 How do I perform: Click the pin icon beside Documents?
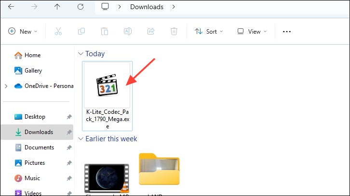[x=69, y=147]
